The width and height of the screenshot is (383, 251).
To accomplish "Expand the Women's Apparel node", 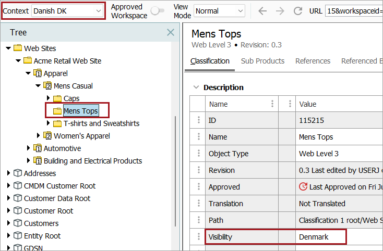I will [x=39, y=136].
